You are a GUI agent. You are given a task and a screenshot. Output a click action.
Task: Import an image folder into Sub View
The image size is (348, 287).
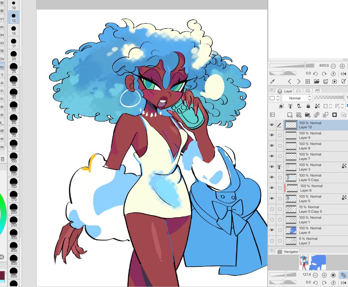(316, 82)
